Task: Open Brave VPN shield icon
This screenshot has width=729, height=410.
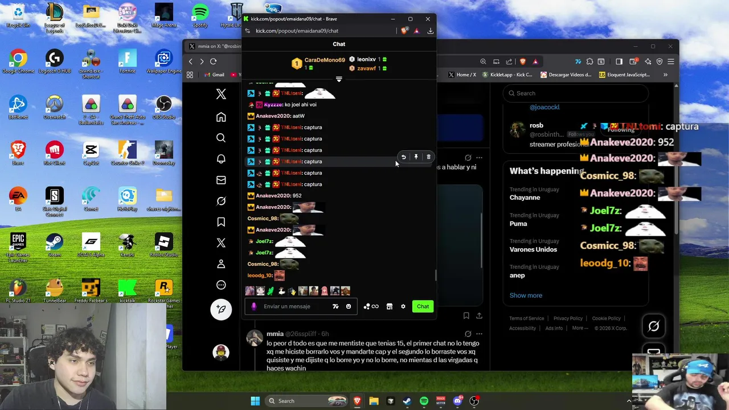Action: pyautogui.click(x=660, y=61)
